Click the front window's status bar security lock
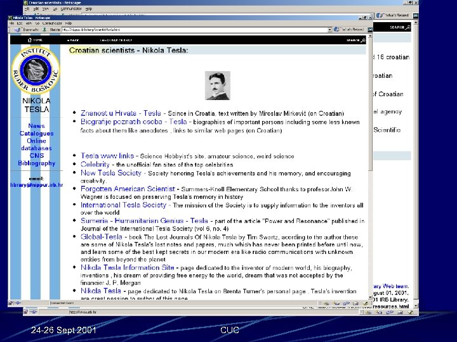This screenshot has width=457, height=342. pyautogui.click(x=11, y=303)
